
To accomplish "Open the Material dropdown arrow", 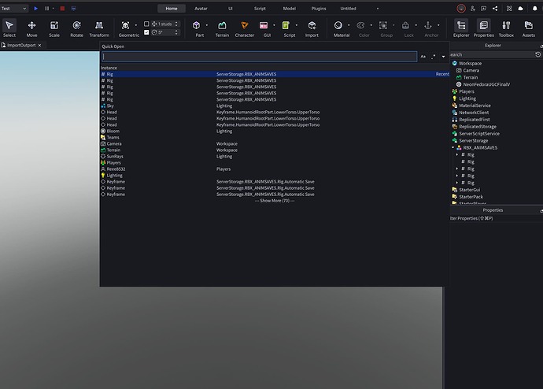I will tap(349, 25).
